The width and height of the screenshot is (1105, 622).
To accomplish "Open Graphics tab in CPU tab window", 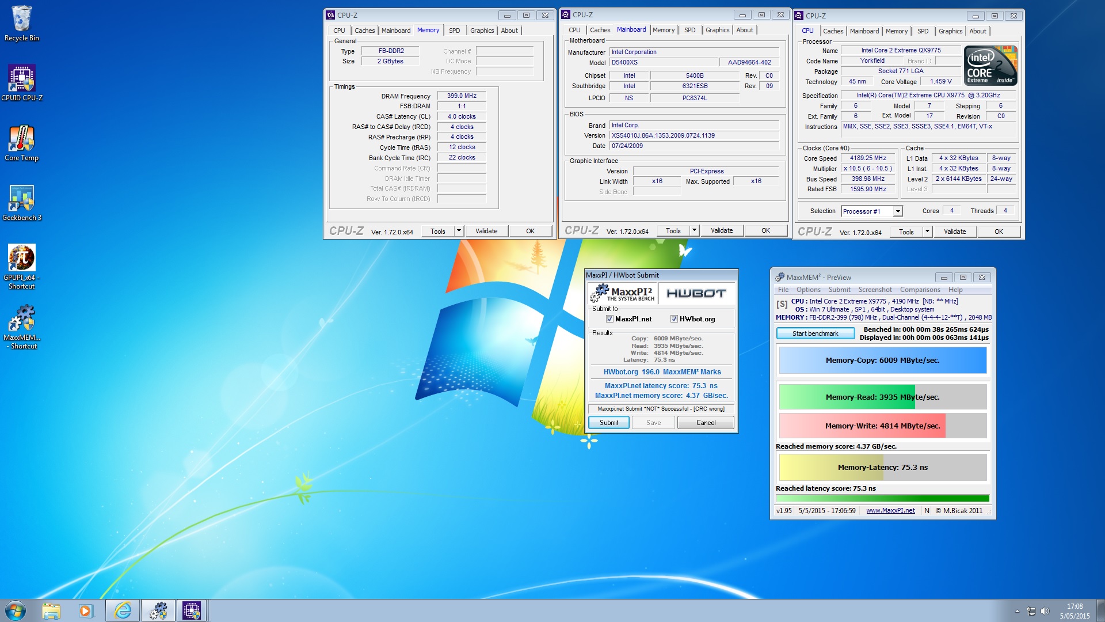I will (x=950, y=31).
